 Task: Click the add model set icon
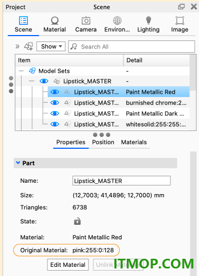pyautogui.click(x=29, y=46)
